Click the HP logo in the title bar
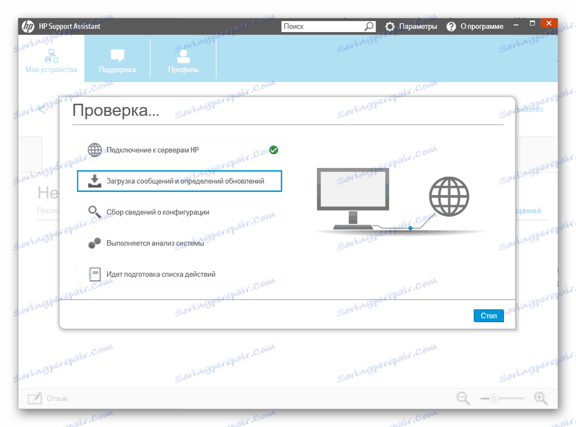Viewport: 576px width, 427px height. coord(28,26)
